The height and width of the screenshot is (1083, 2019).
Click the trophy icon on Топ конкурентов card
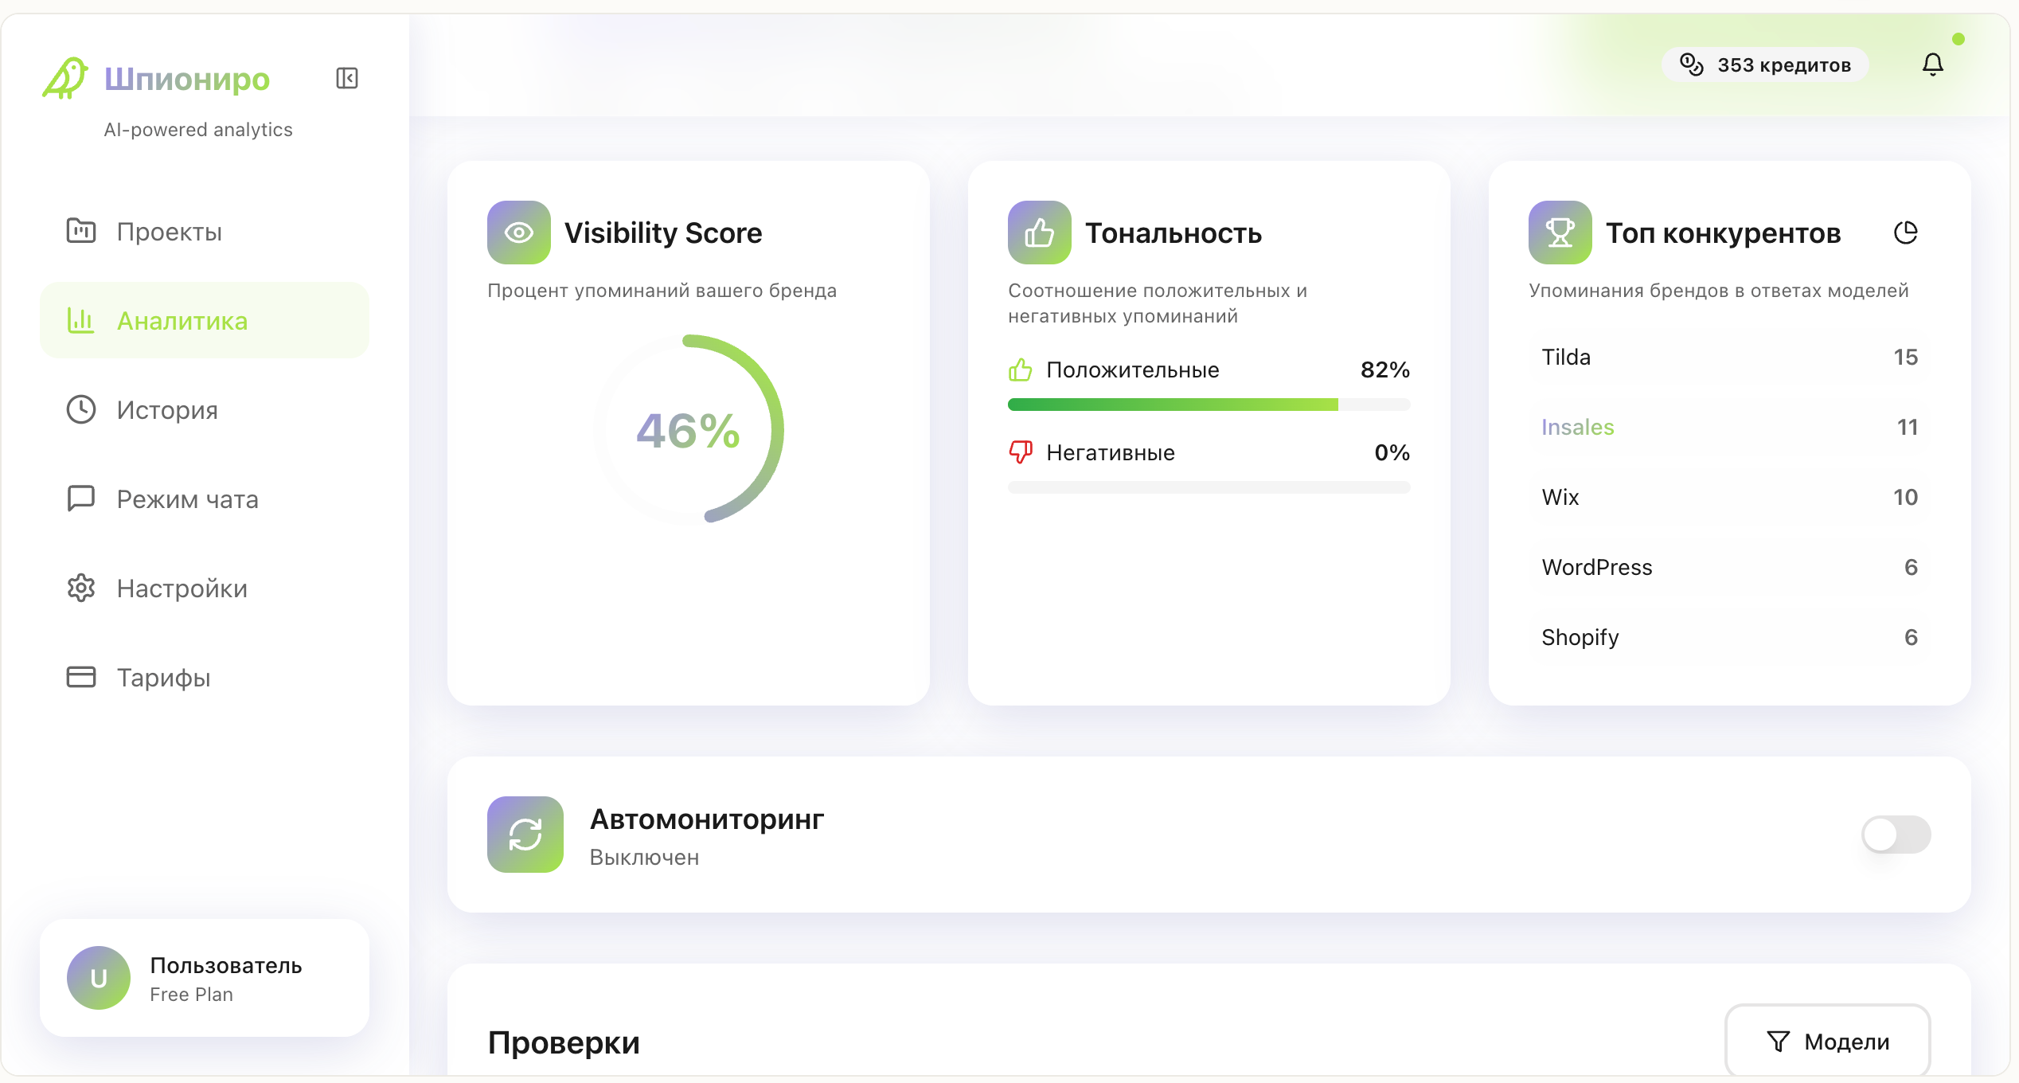[1559, 233]
